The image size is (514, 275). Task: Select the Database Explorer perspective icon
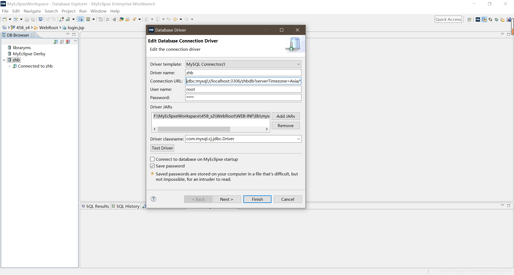pyautogui.click(x=484, y=19)
